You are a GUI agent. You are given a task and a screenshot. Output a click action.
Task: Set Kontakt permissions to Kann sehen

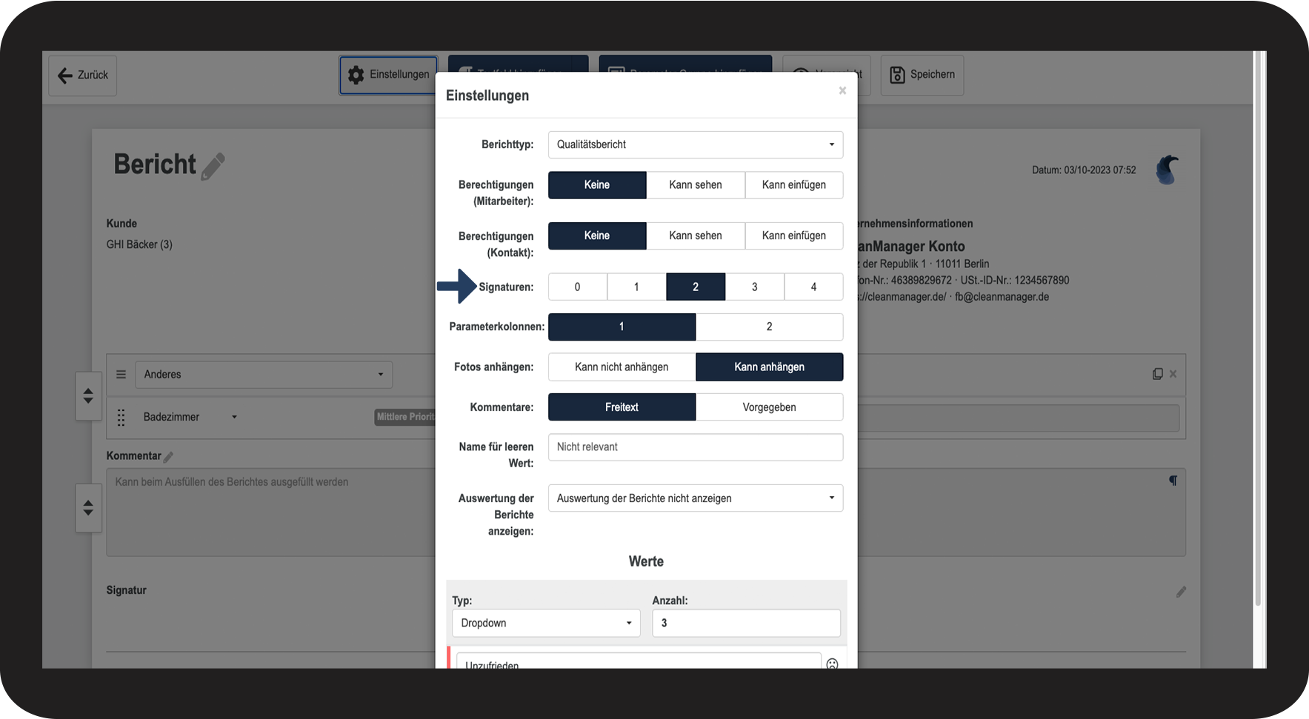[696, 235]
